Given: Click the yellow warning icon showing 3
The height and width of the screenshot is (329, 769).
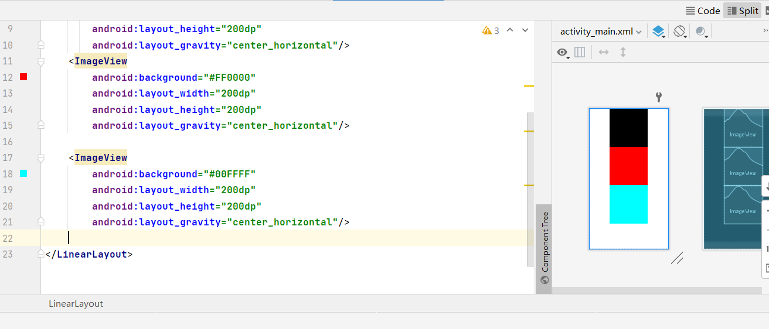Looking at the screenshot, I should pos(491,30).
